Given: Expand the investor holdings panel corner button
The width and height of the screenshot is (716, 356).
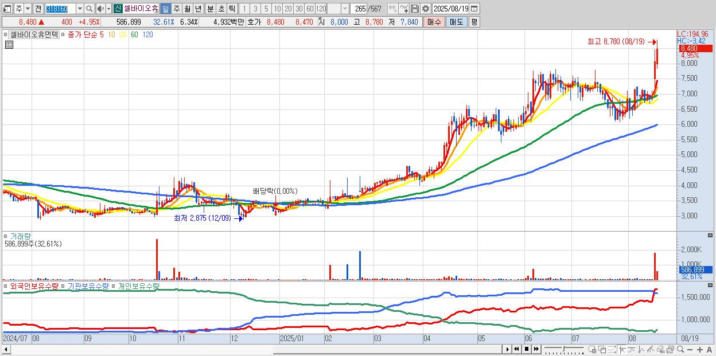Looking at the screenshot, I should point(711,285).
